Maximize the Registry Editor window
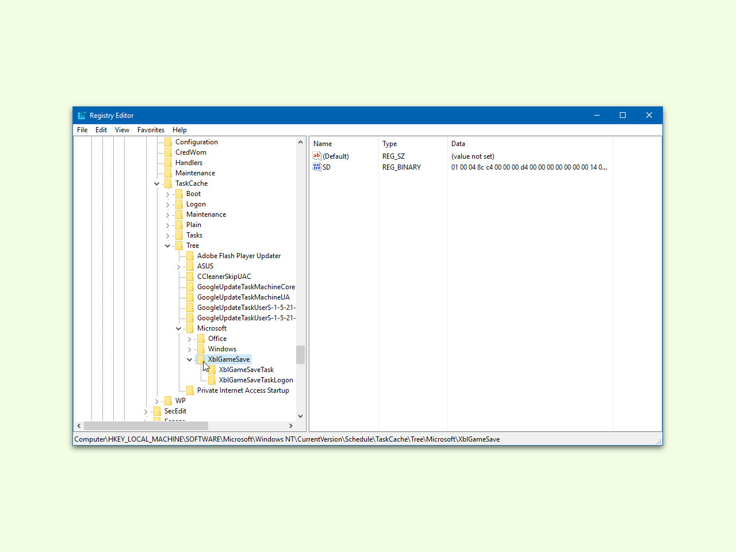This screenshot has height=552, width=736. click(x=623, y=116)
